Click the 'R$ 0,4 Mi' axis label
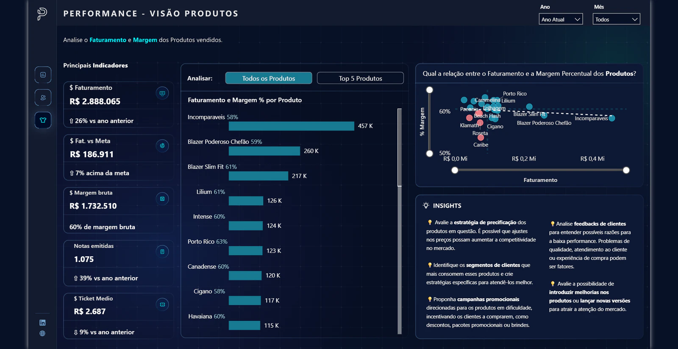 coord(592,159)
